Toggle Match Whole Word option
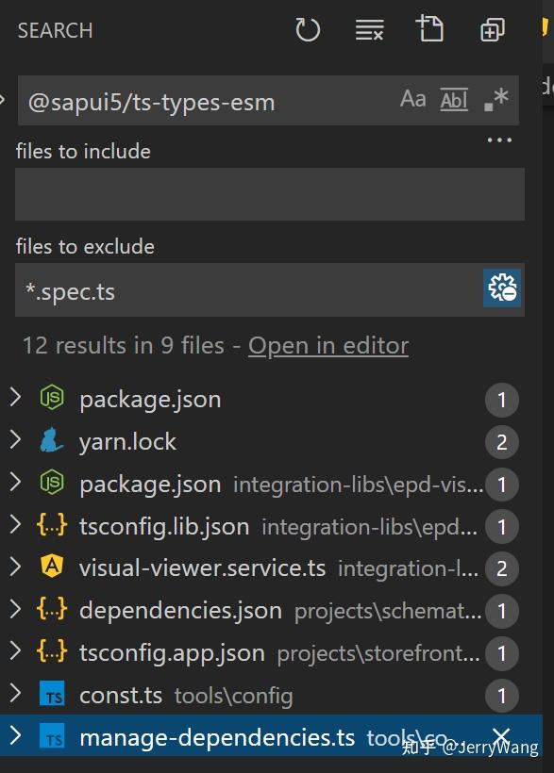The image size is (554, 773). tap(453, 98)
